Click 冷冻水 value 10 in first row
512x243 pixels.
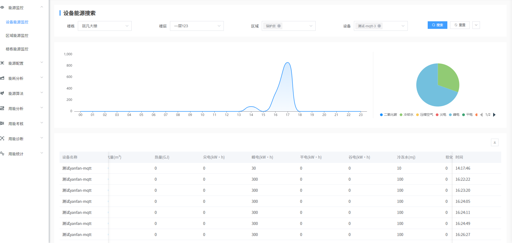pos(399,168)
